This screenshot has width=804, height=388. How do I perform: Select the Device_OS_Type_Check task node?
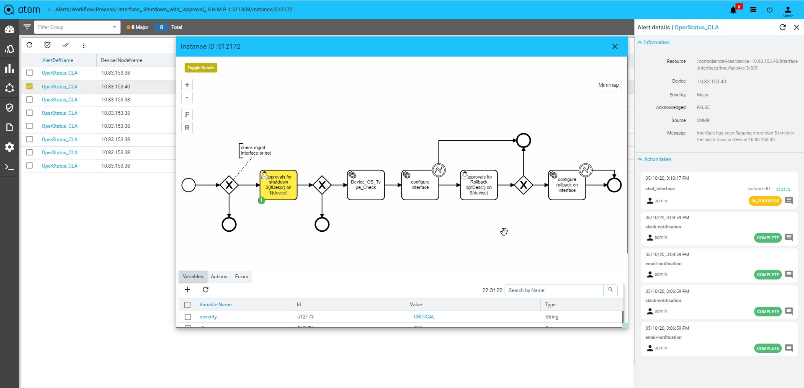pos(366,185)
